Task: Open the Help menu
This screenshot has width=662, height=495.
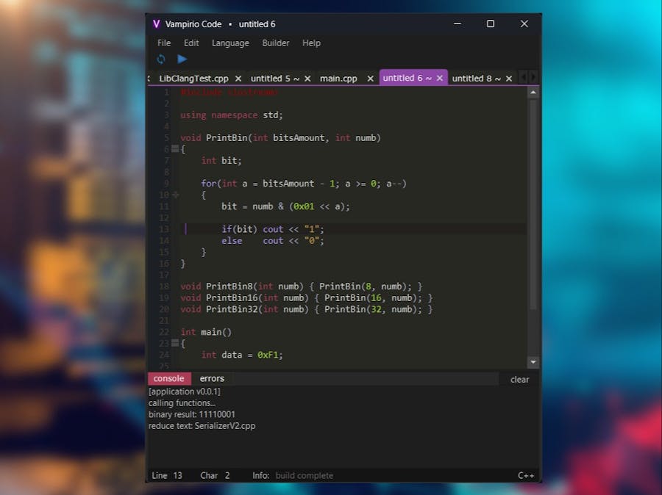Action: tap(311, 43)
